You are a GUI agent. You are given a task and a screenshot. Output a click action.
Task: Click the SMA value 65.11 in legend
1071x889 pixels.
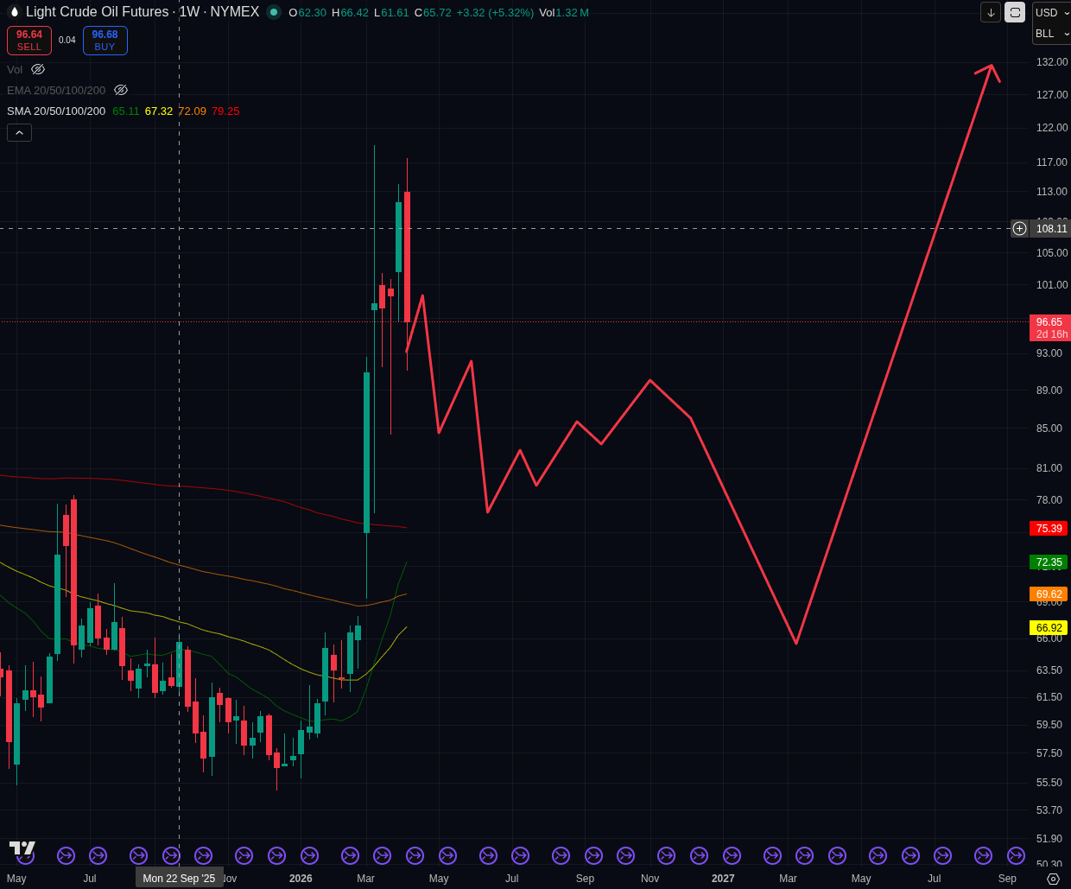(x=126, y=111)
